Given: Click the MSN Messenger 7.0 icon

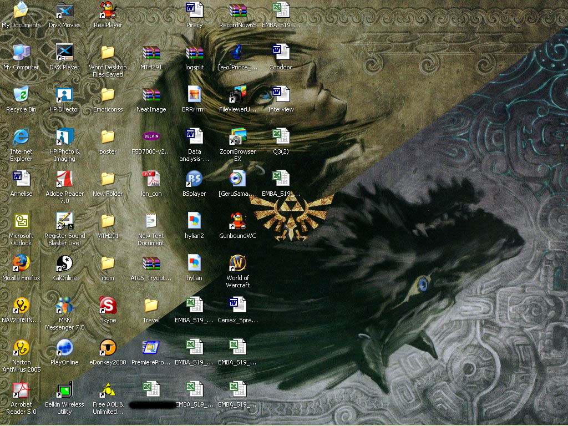Looking at the screenshot, I should coord(64,306).
